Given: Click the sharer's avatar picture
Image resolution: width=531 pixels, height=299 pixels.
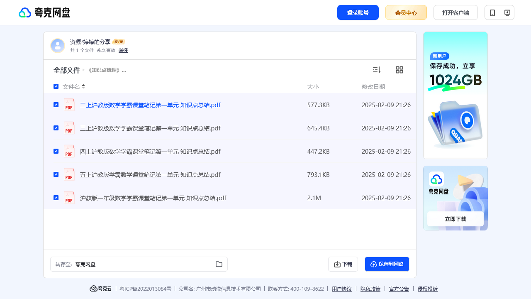Looking at the screenshot, I should click(x=58, y=46).
